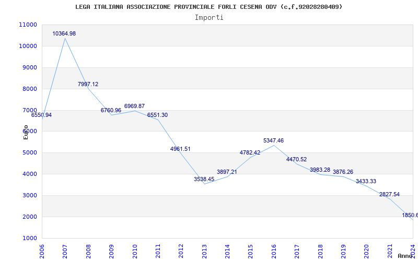Click the 'Euro' y-axis title
The height and width of the screenshot is (261, 418).
point(26,132)
